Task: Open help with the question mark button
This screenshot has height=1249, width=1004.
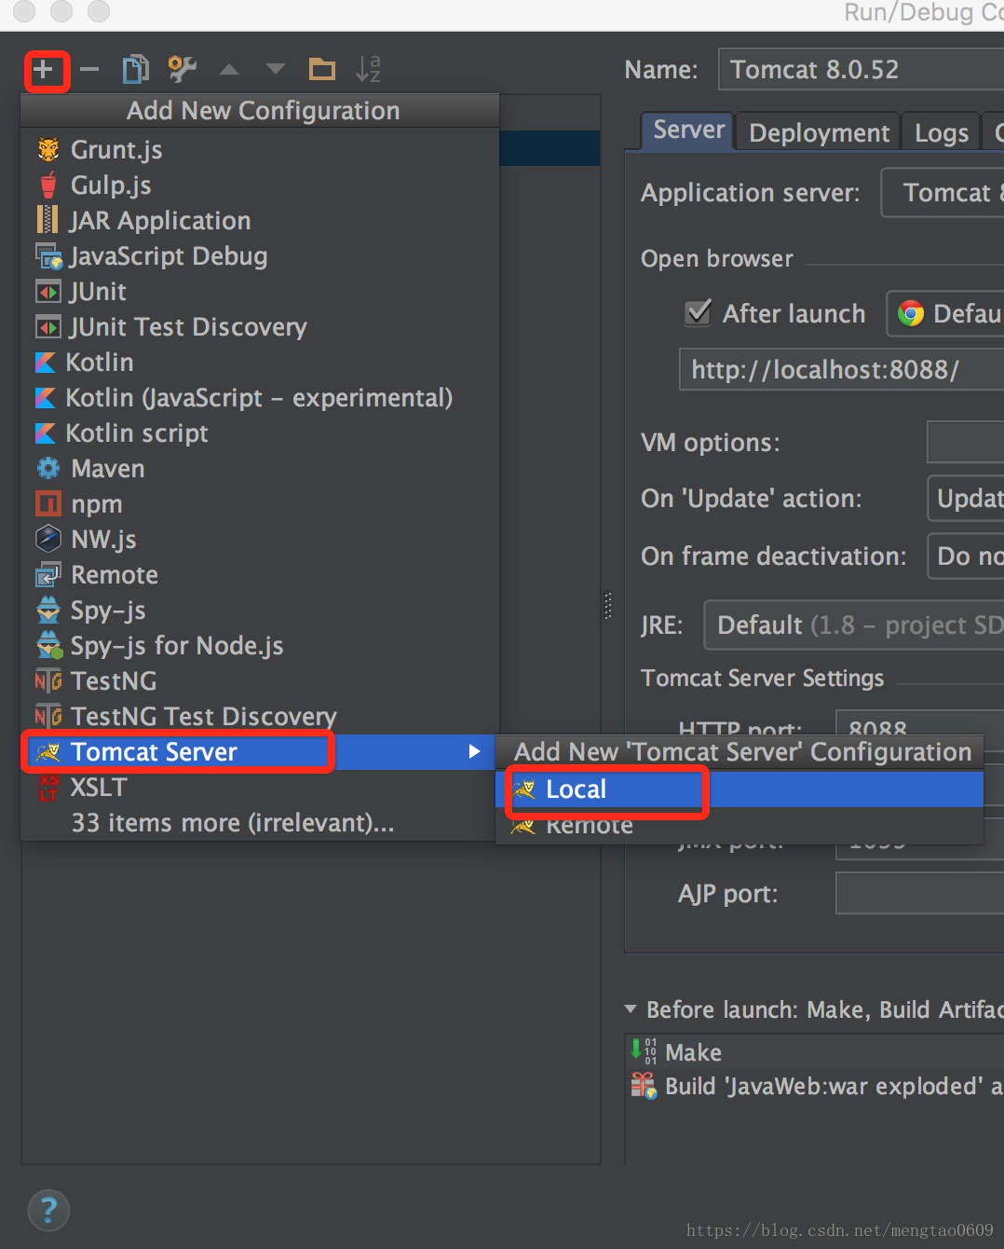Action: point(48,1211)
